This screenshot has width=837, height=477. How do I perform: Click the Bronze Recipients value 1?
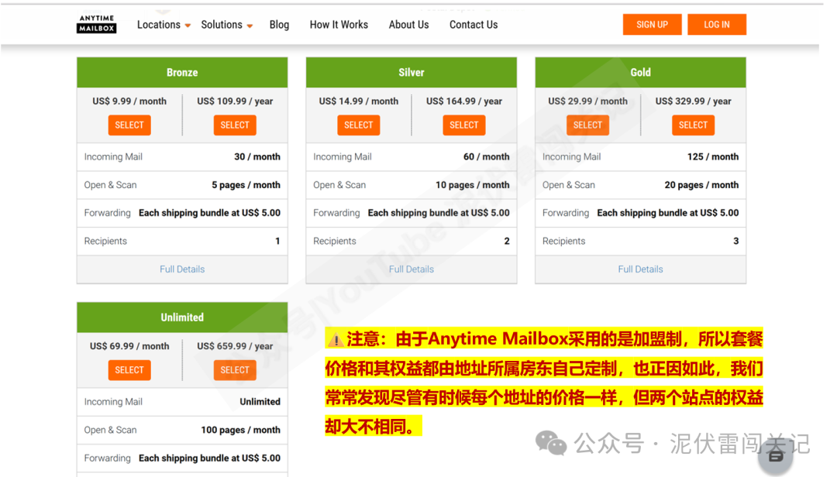pyautogui.click(x=277, y=241)
